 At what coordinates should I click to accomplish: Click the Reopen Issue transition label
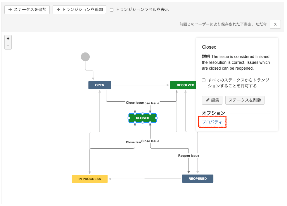pyautogui.click(x=189, y=155)
